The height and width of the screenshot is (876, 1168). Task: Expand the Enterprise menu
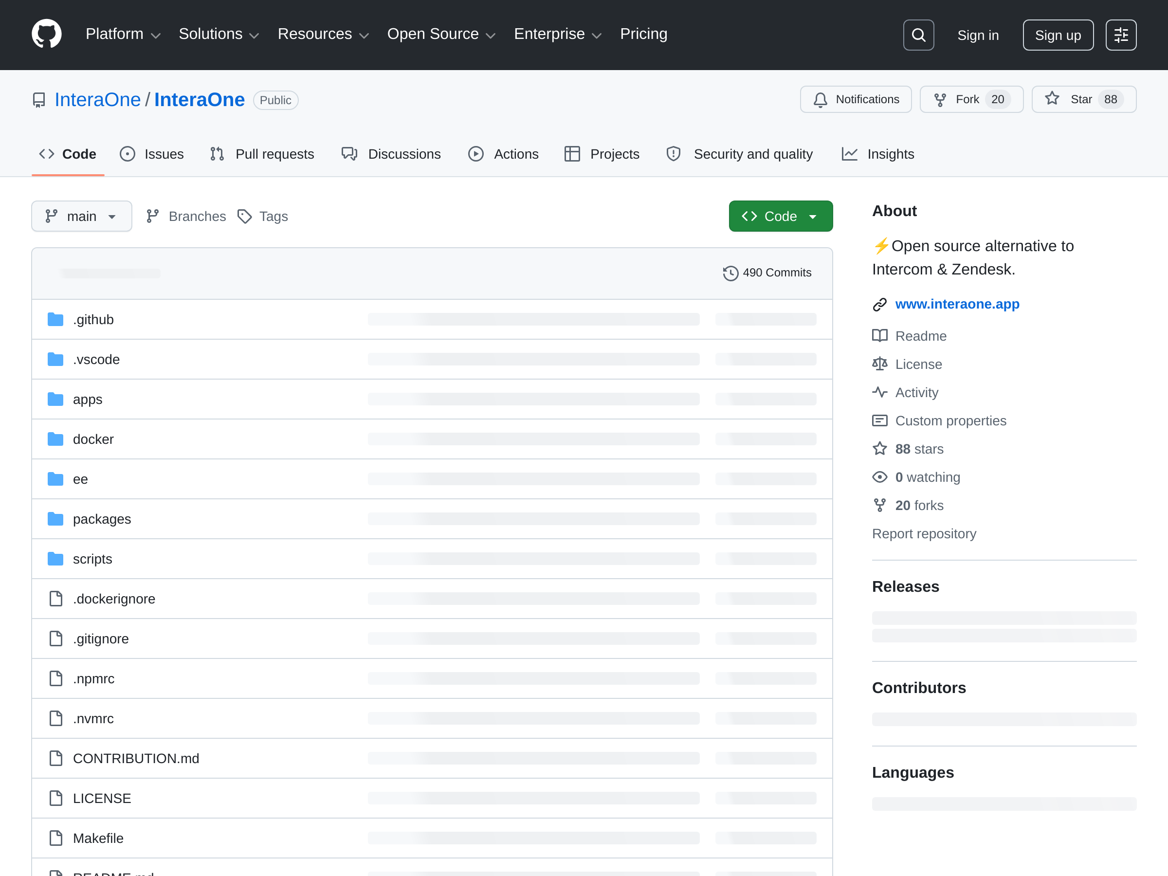(558, 35)
